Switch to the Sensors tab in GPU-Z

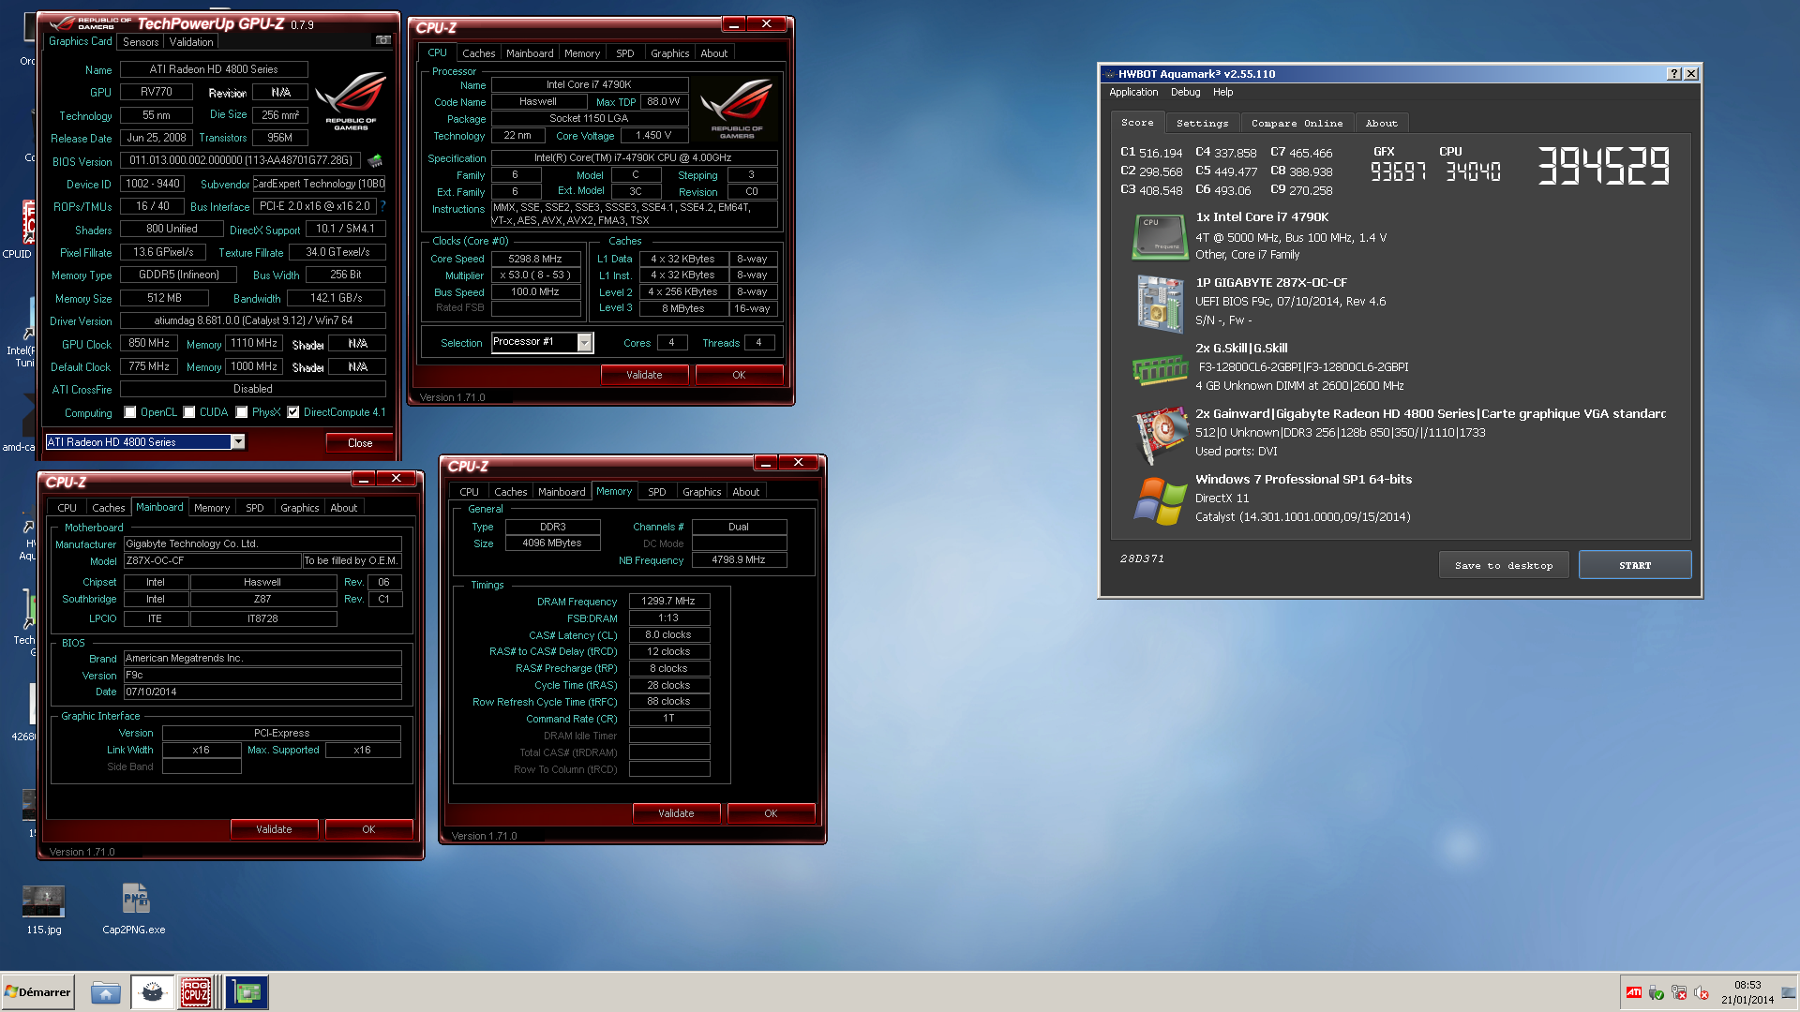click(x=141, y=42)
